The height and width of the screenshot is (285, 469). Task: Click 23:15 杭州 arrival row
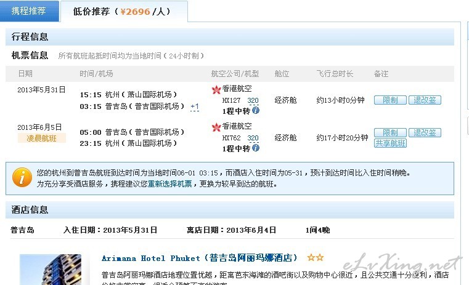128,143
